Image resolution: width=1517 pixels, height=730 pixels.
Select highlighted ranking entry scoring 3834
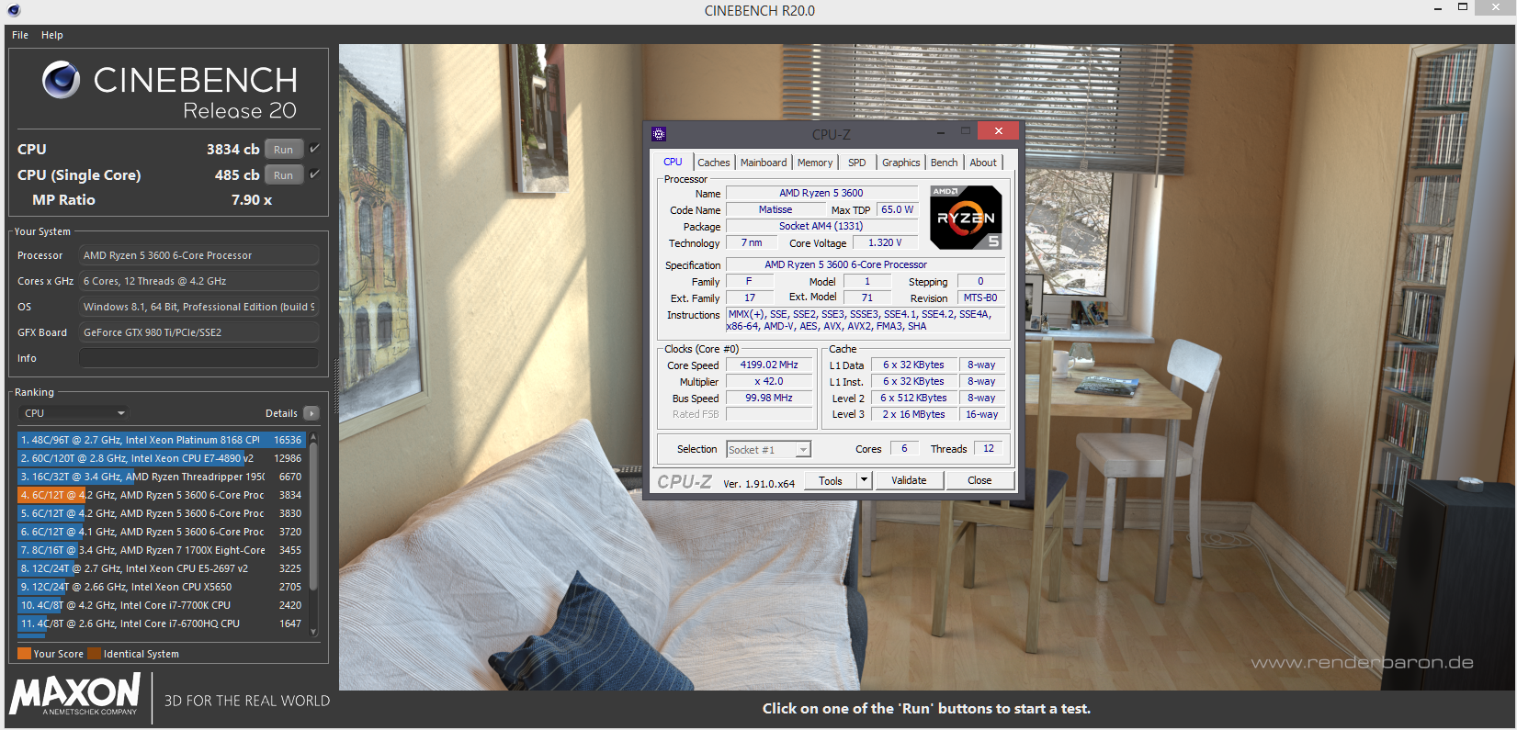(162, 495)
